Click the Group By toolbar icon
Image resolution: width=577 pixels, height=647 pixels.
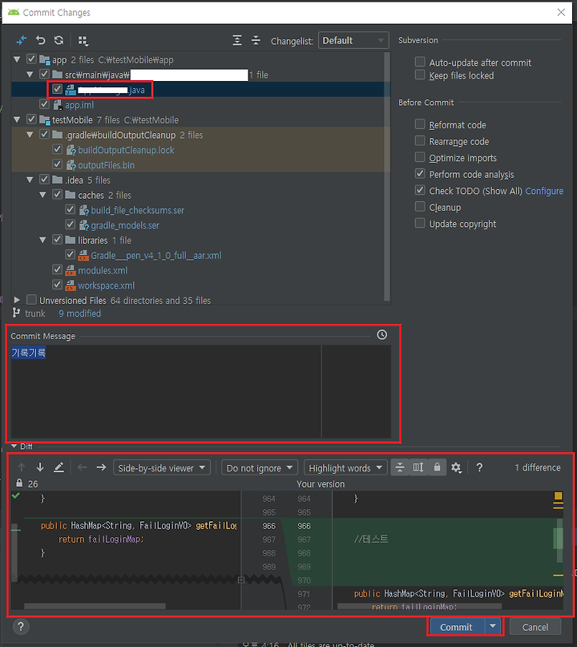[83, 40]
